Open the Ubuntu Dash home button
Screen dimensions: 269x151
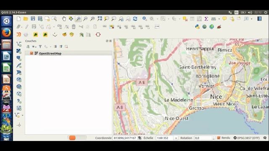pos(7,21)
